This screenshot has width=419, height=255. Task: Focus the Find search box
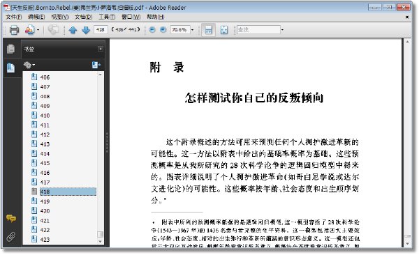click(x=258, y=29)
